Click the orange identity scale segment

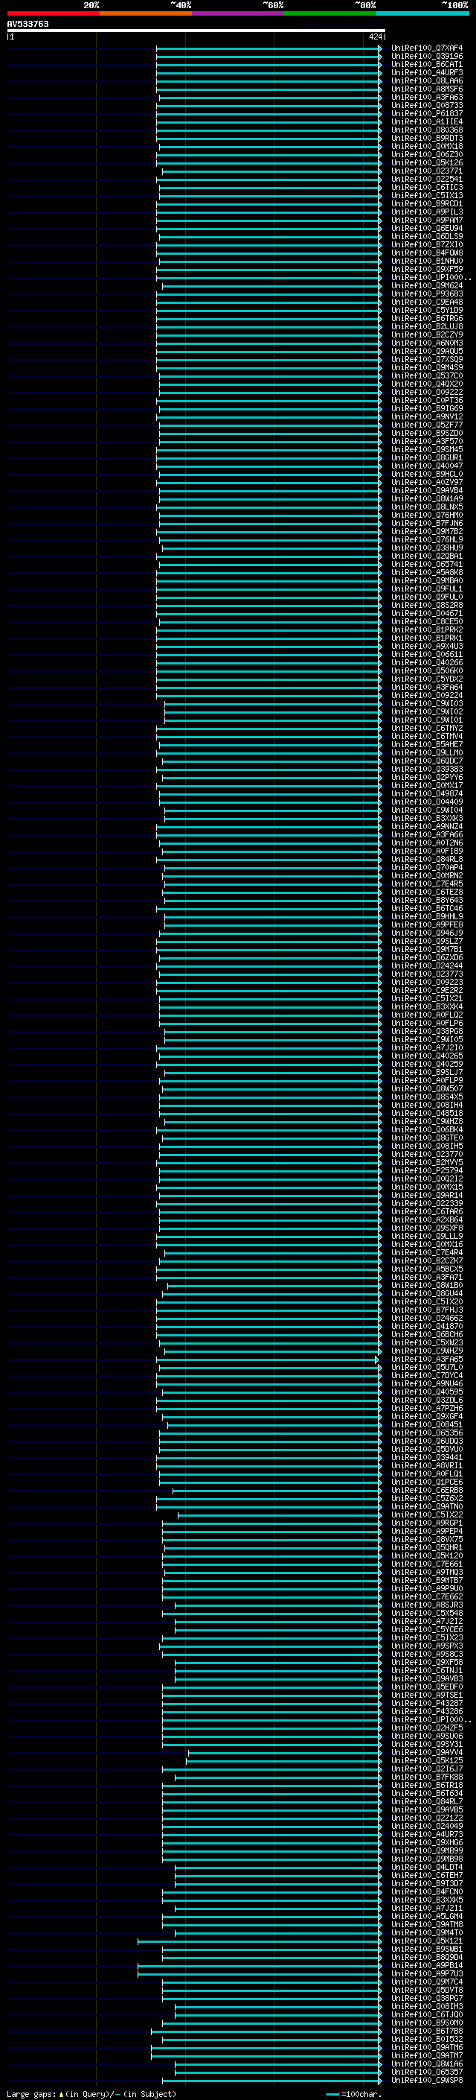tap(146, 13)
